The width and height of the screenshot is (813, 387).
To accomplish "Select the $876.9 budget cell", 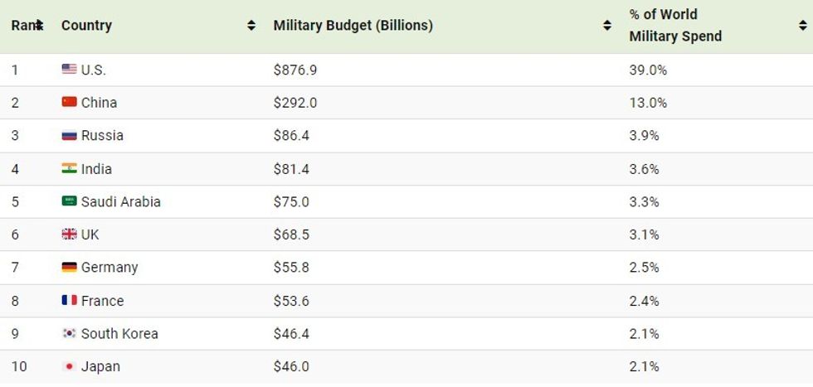I will [295, 70].
